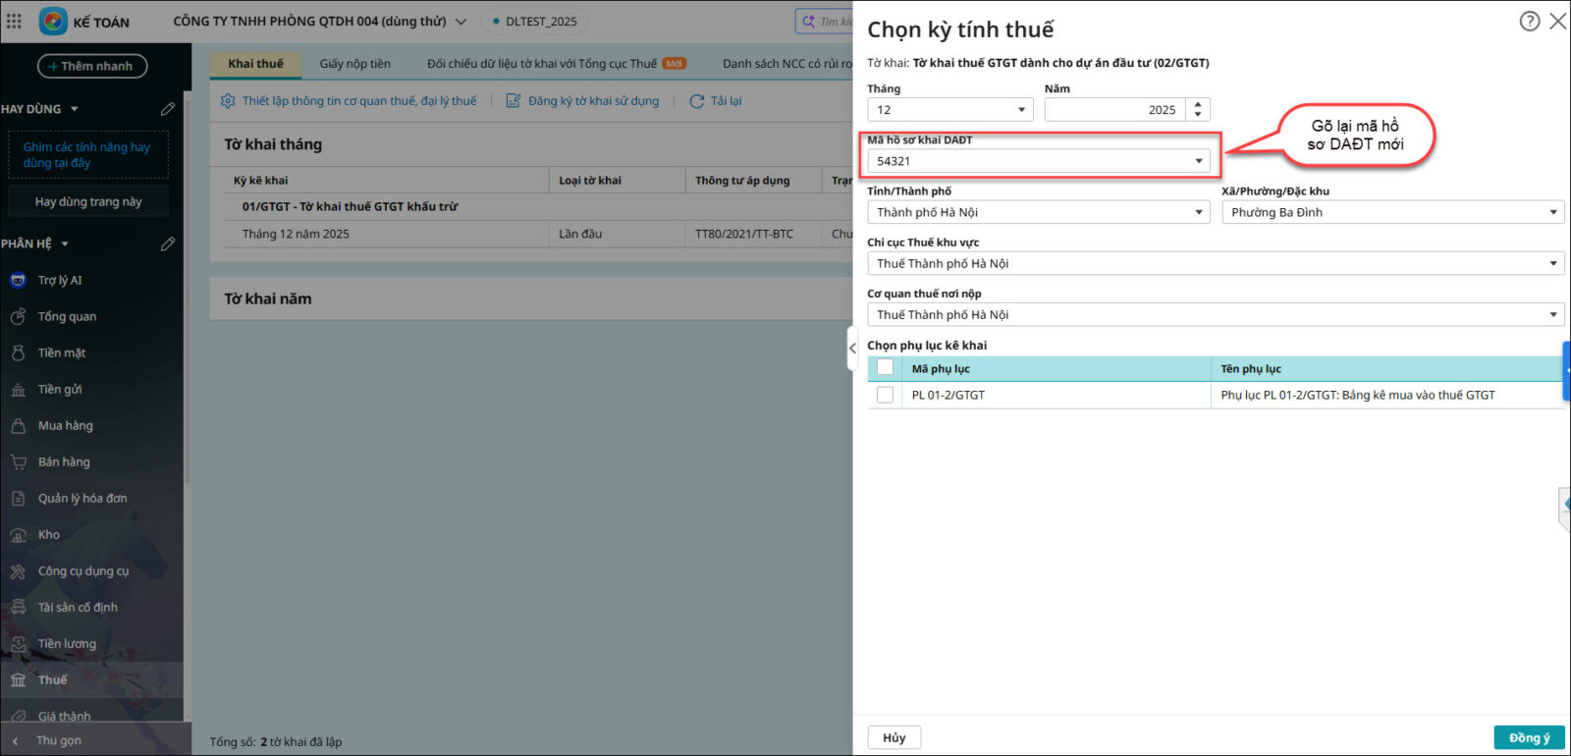Open Quản lý hóa đơn module
The height and width of the screenshot is (756, 1571).
click(x=81, y=499)
